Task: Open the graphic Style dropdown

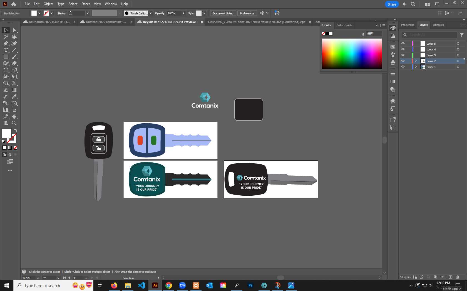Action: pyautogui.click(x=204, y=13)
